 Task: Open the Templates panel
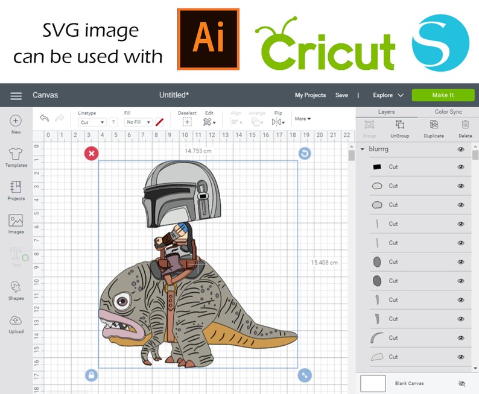pyautogui.click(x=16, y=158)
